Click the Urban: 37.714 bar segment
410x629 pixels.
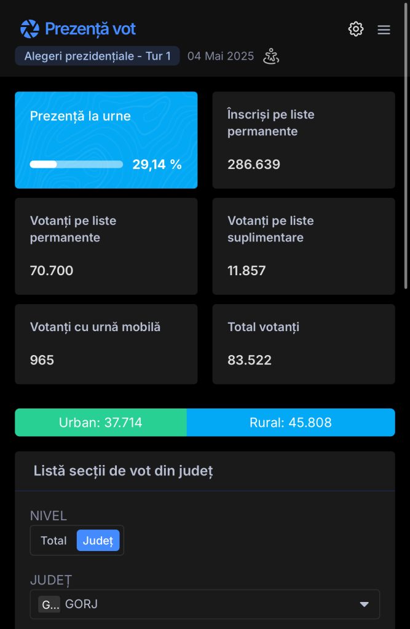click(101, 423)
